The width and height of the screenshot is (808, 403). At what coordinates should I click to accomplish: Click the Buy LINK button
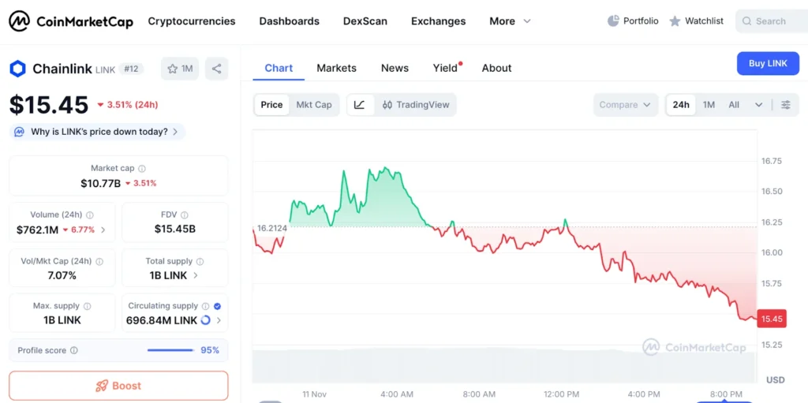click(767, 63)
